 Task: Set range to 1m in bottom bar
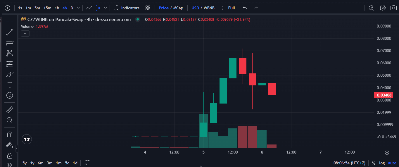coord(59,163)
